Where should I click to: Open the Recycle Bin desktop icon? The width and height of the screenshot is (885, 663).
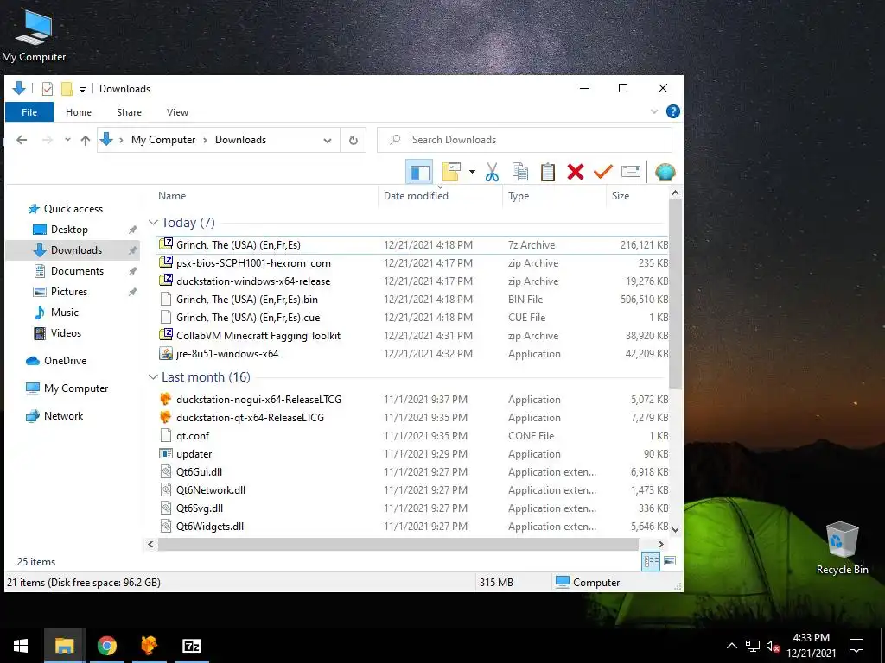842,548
